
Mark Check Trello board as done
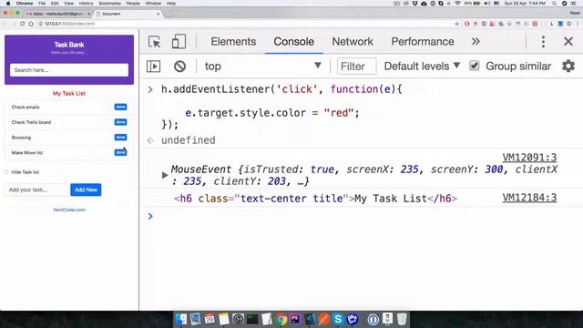click(x=120, y=122)
